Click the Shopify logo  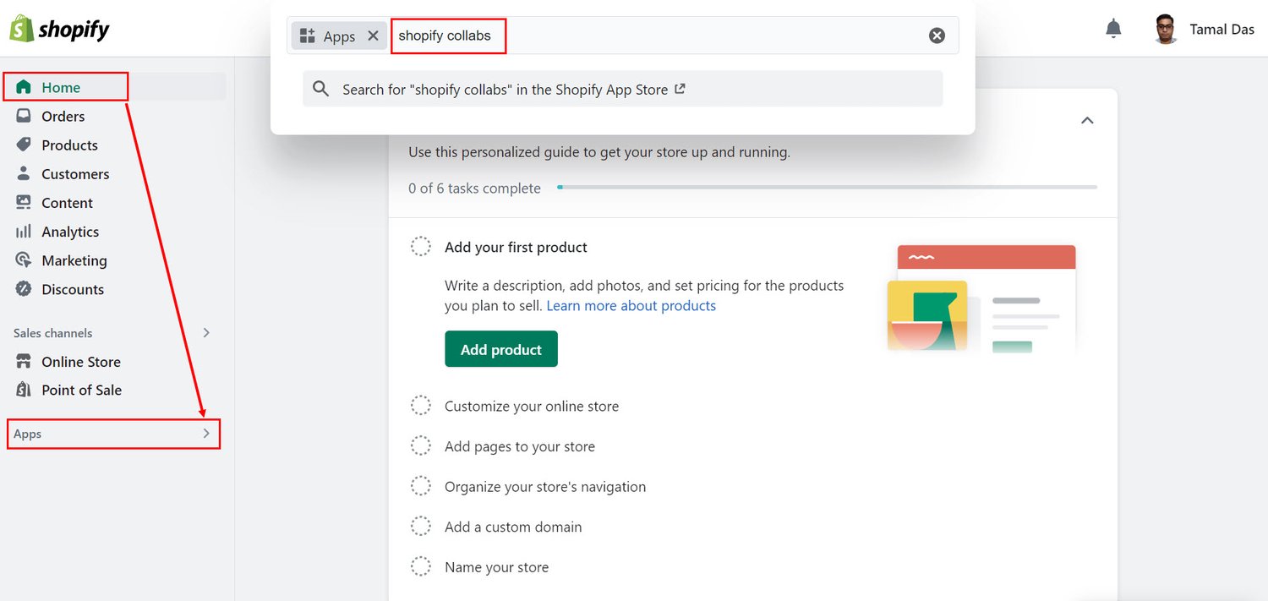point(59,30)
